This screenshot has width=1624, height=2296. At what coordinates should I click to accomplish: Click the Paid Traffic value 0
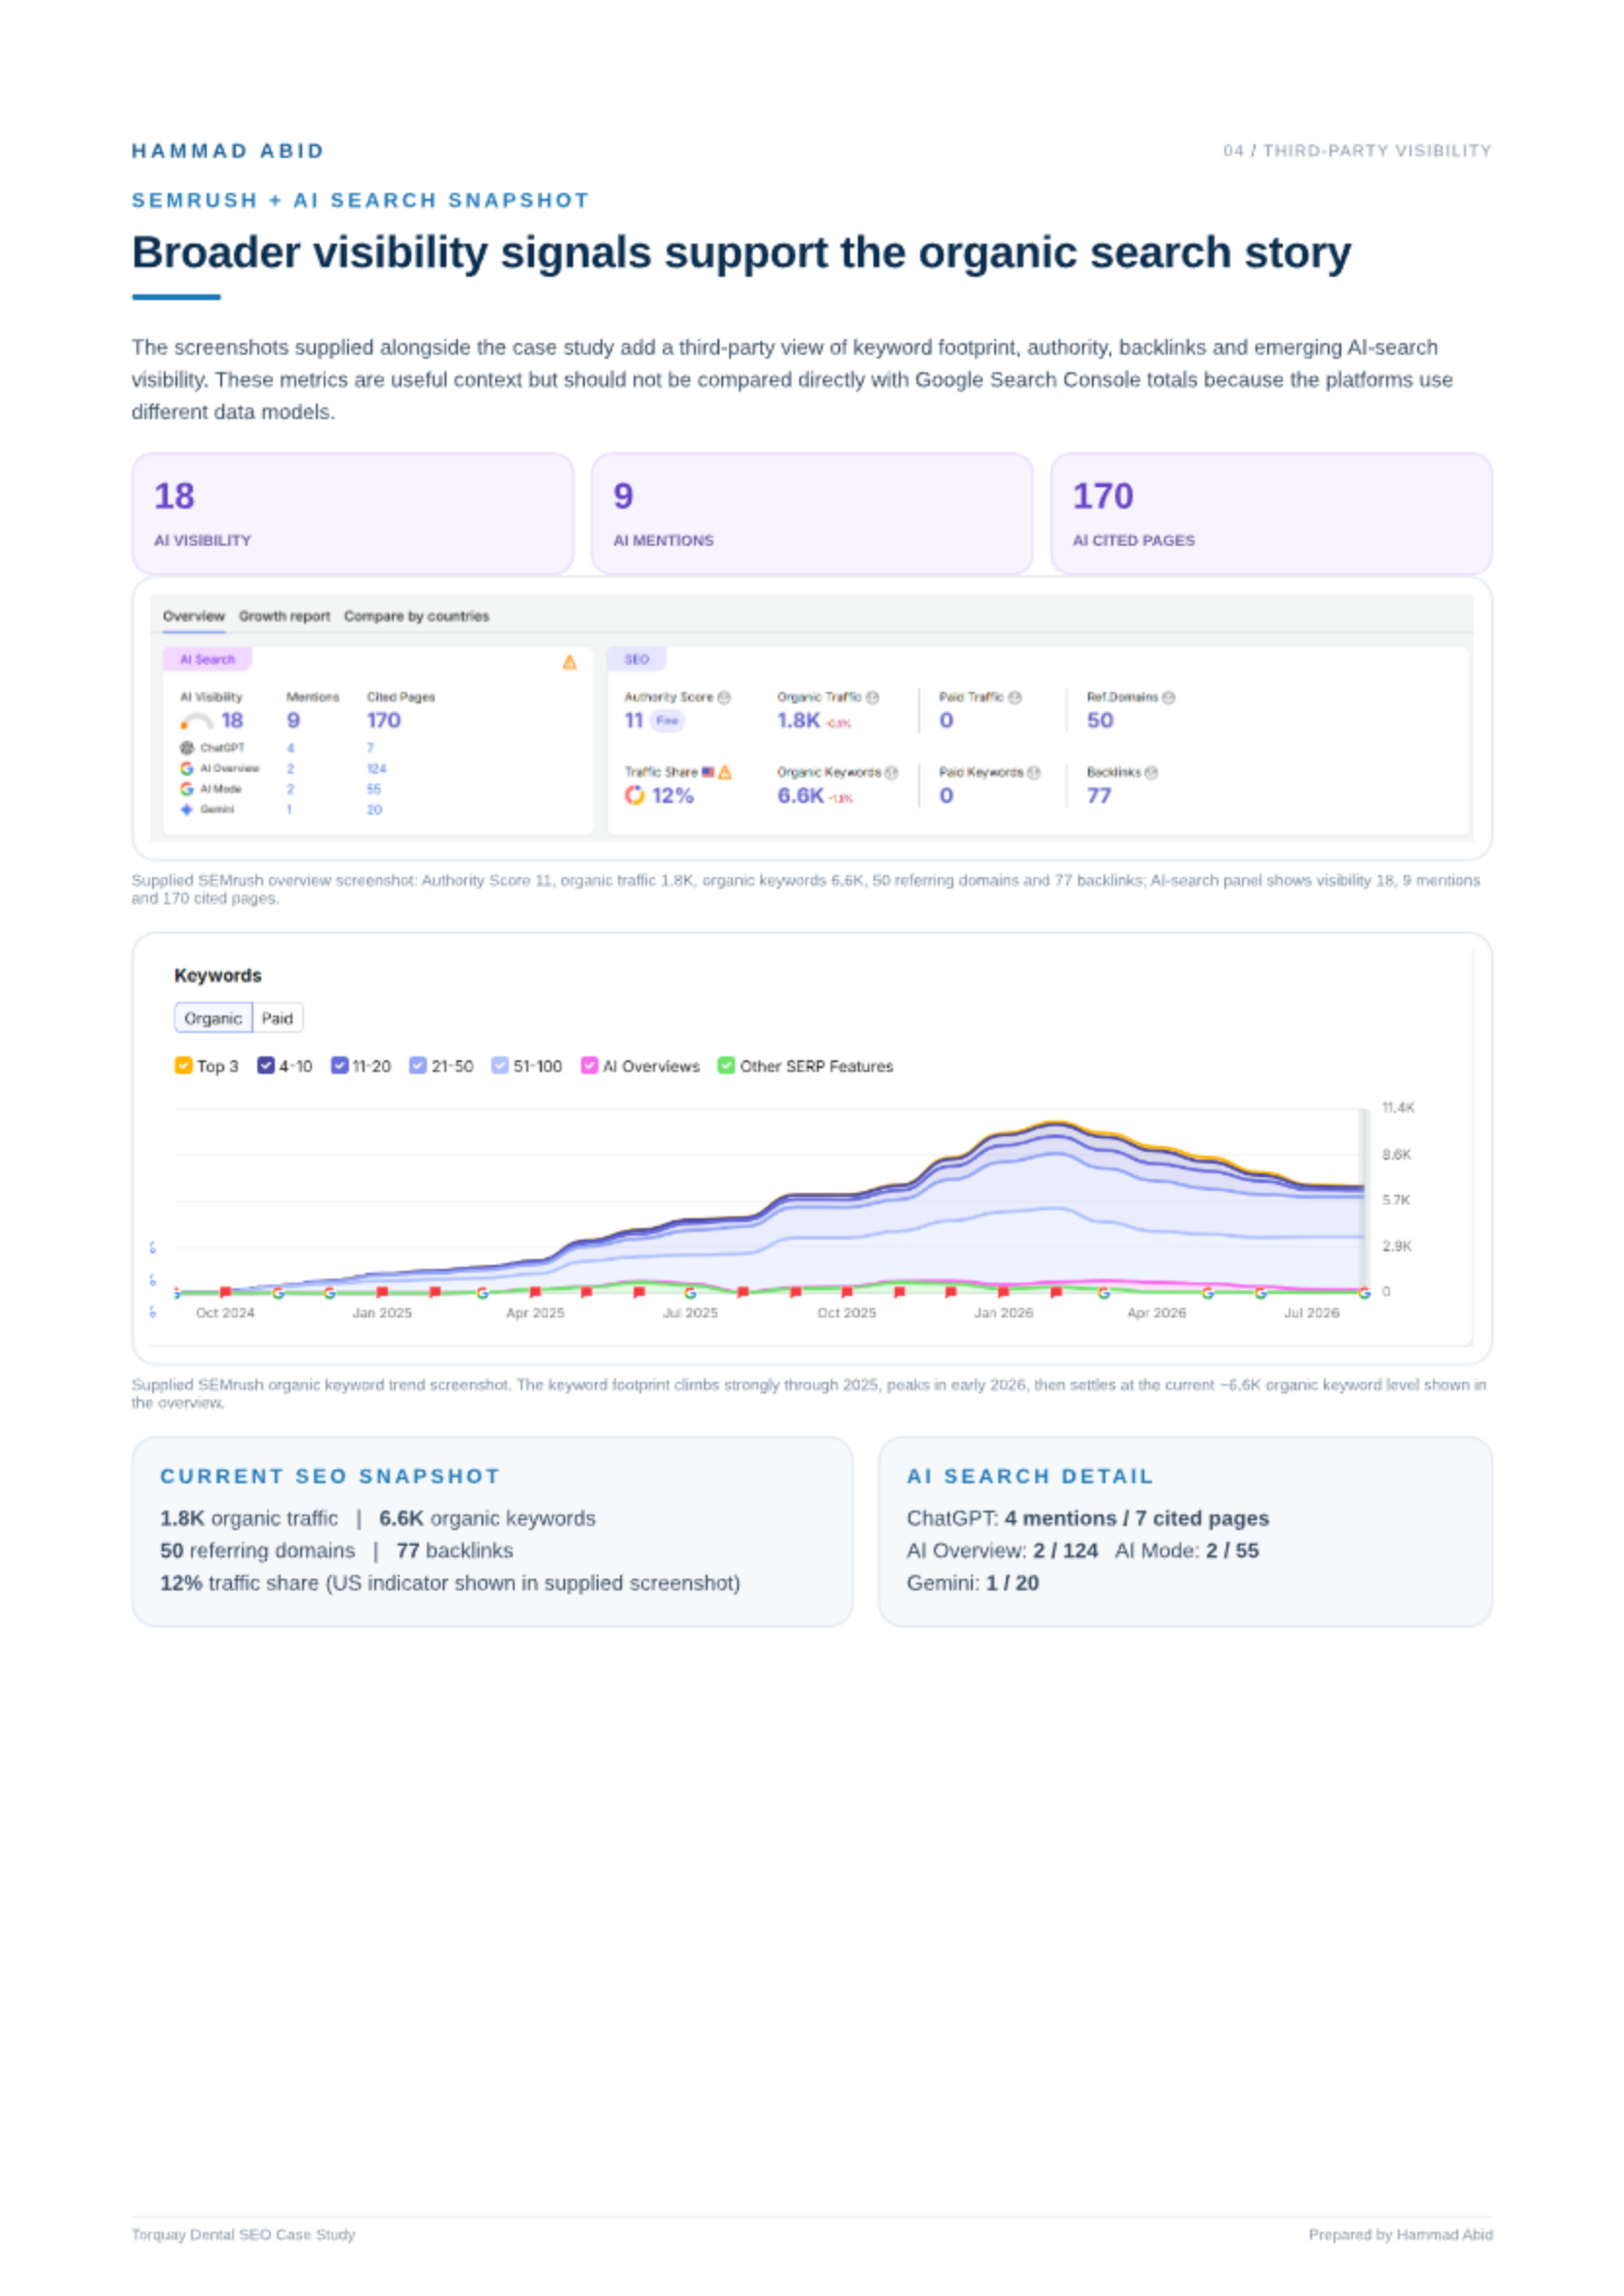(946, 721)
